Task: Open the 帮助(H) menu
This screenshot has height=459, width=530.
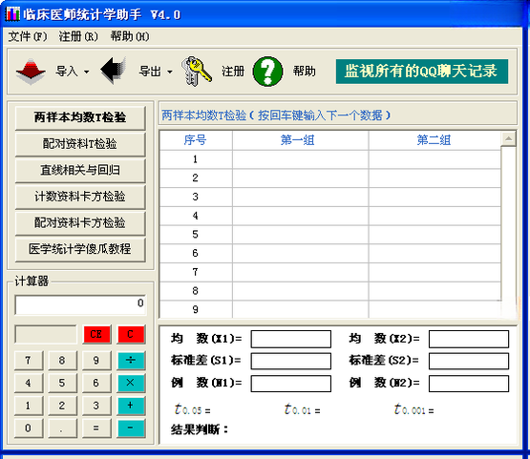Action: pos(130,36)
